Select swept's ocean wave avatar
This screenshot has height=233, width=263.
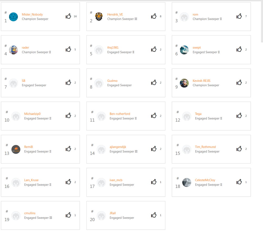(x=184, y=50)
